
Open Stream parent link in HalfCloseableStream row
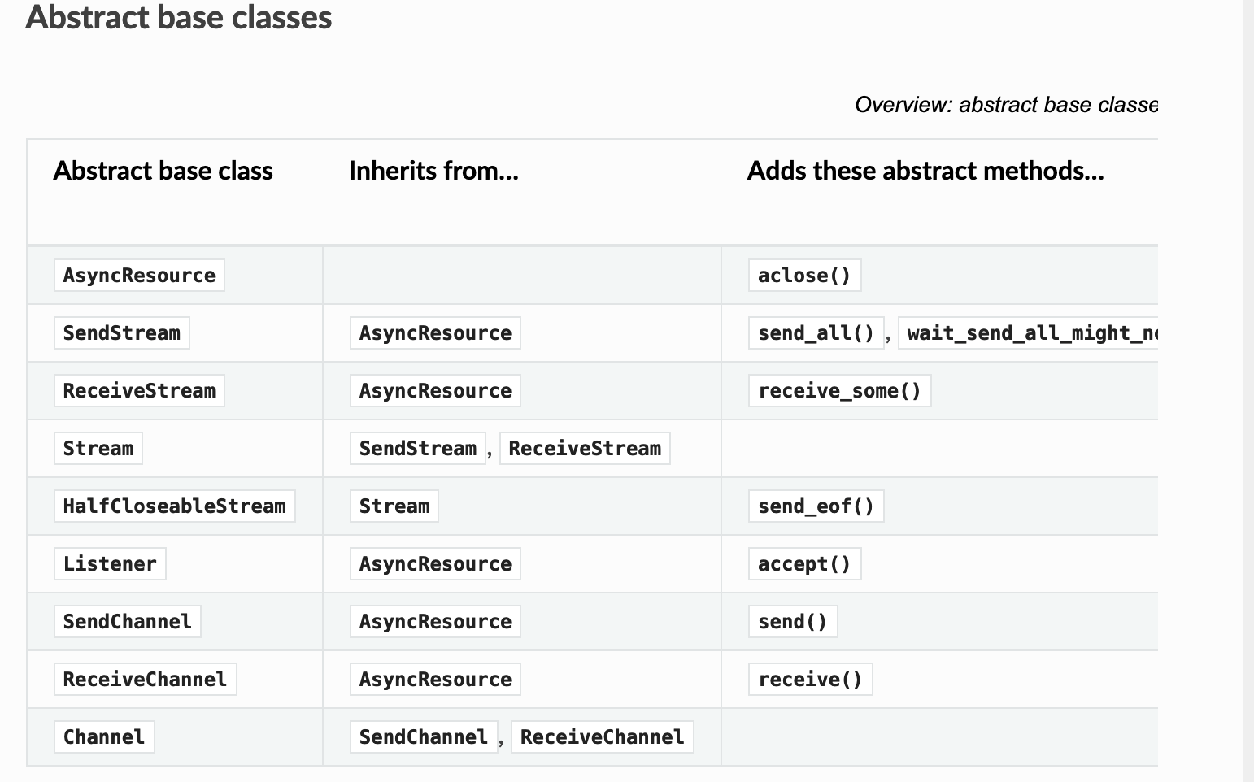point(394,506)
